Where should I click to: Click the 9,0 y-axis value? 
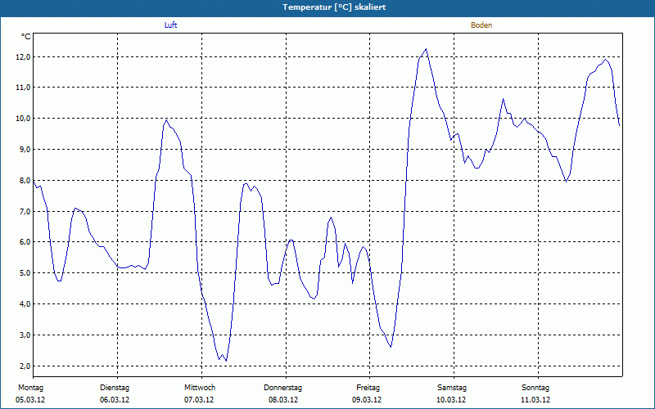tap(25, 150)
